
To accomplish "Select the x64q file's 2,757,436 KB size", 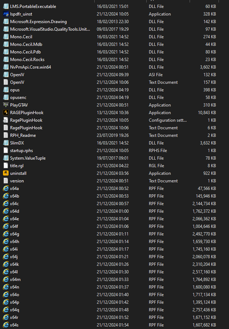I will [204, 310].
